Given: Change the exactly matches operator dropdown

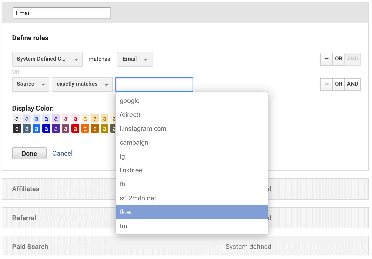Looking at the screenshot, I should [x=82, y=84].
